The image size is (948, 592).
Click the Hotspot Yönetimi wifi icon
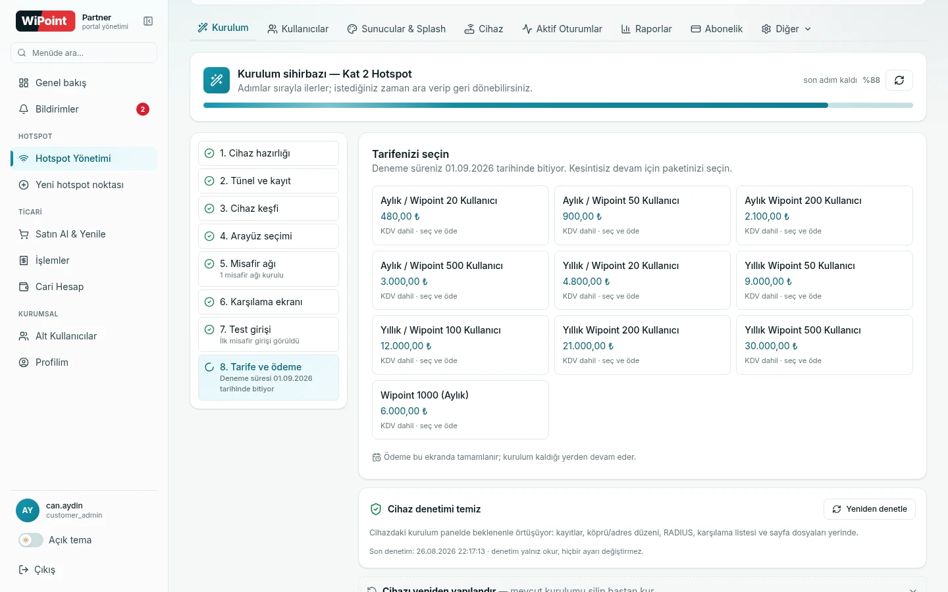24,159
